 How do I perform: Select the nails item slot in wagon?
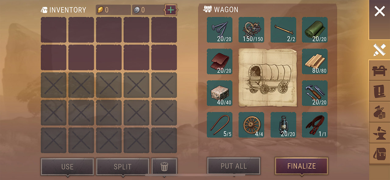220,30
